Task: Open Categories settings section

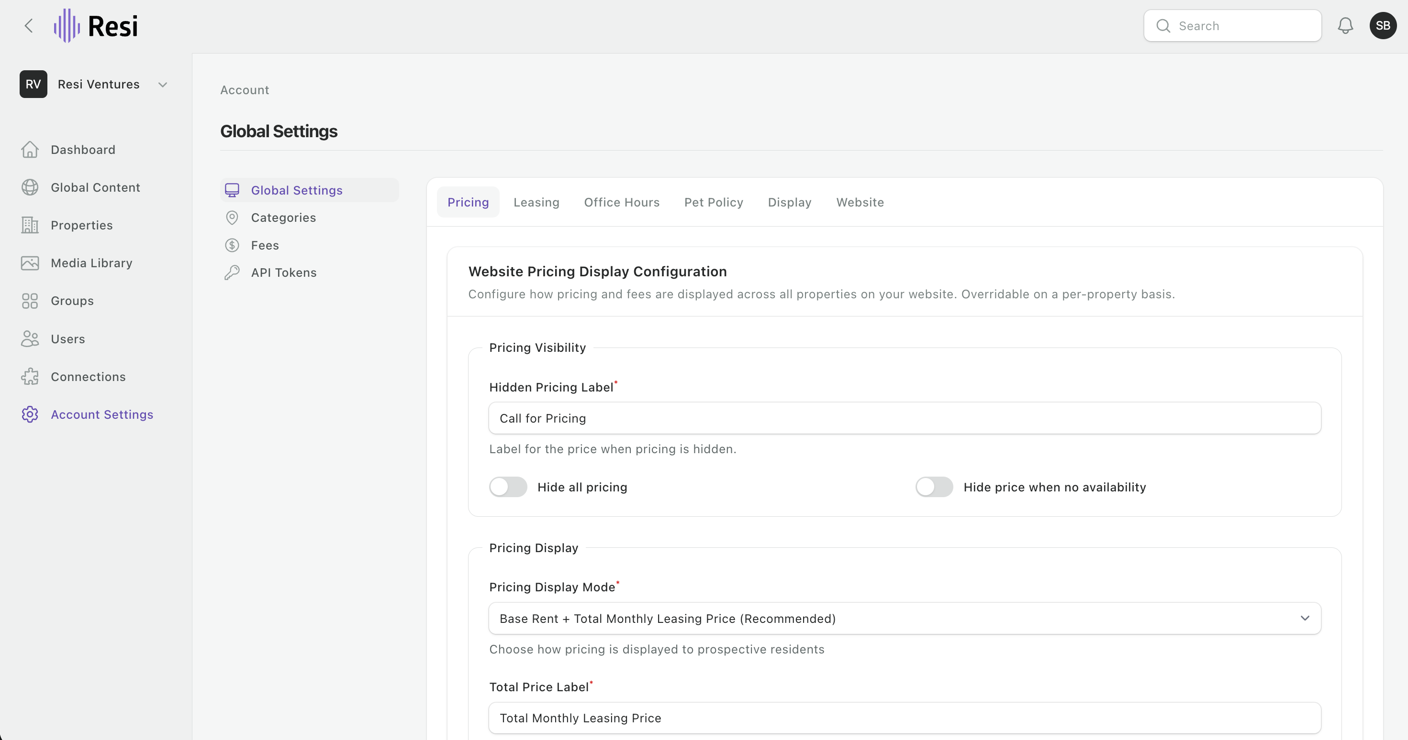Action: point(284,218)
